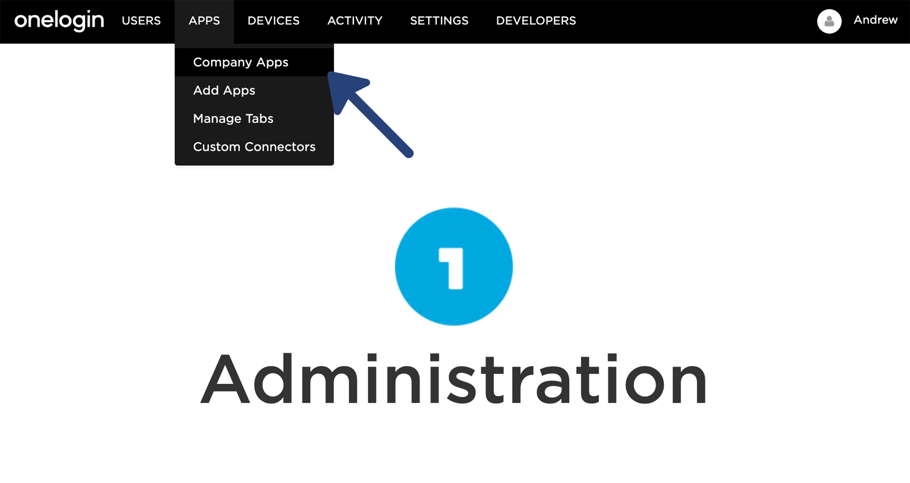The height and width of the screenshot is (483, 910).
Task: Select Manage Tabs menu entry
Action: [254, 119]
